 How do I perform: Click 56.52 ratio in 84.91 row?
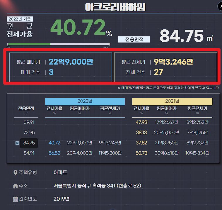pyautogui.click(x=54, y=153)
